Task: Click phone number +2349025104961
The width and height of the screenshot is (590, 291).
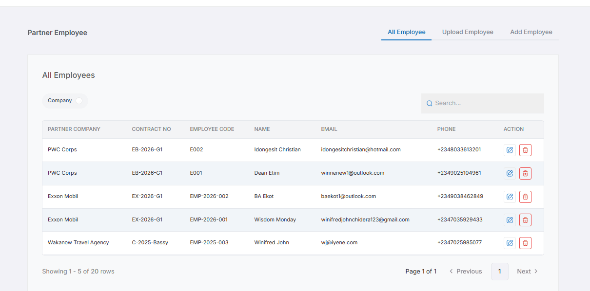Action: pyautogui.click(x=459, y=173)
